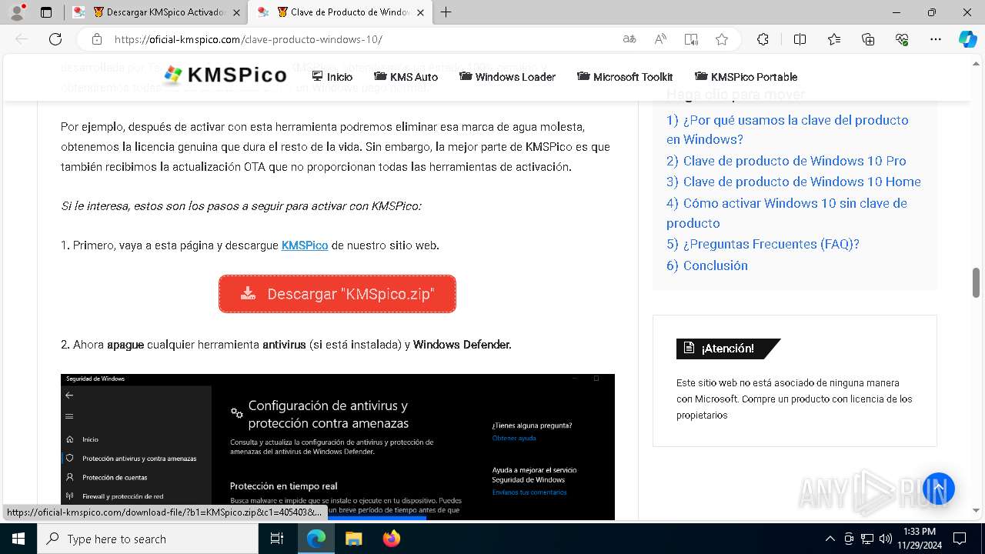Launch Firefox from the taskbar
Image resolution: width=985 pixels, height=554 pixels.
[x=391, y=539]
